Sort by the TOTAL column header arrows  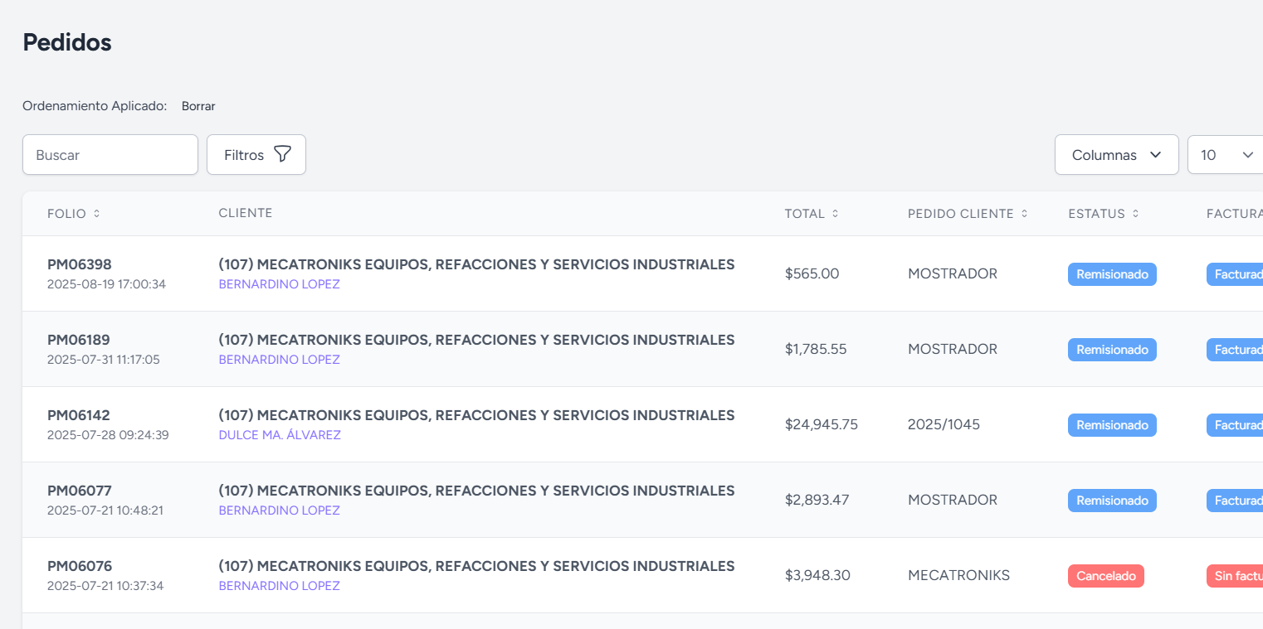[x=835, y=214]
